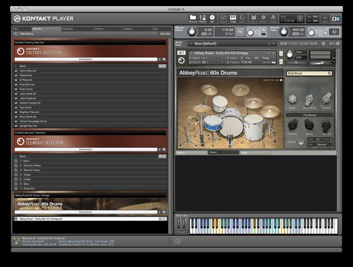Click the Tap tempo button
Image resolution: width=353 pixels, height=267 pixels.
tap(240, 32)
